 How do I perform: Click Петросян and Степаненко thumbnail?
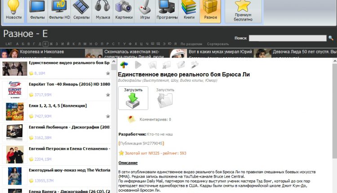click(15, 154)
